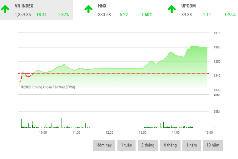View the 10 năm history range
Viewport: 238px width, 159px height.
pos(213,145)
